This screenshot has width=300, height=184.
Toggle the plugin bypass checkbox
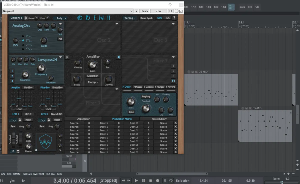[181, 11]
